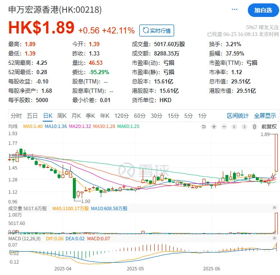Screen dimensions: 280x275
Task: Click the stock title 申万宏源香港(HK:00218)
Action: 55,10
